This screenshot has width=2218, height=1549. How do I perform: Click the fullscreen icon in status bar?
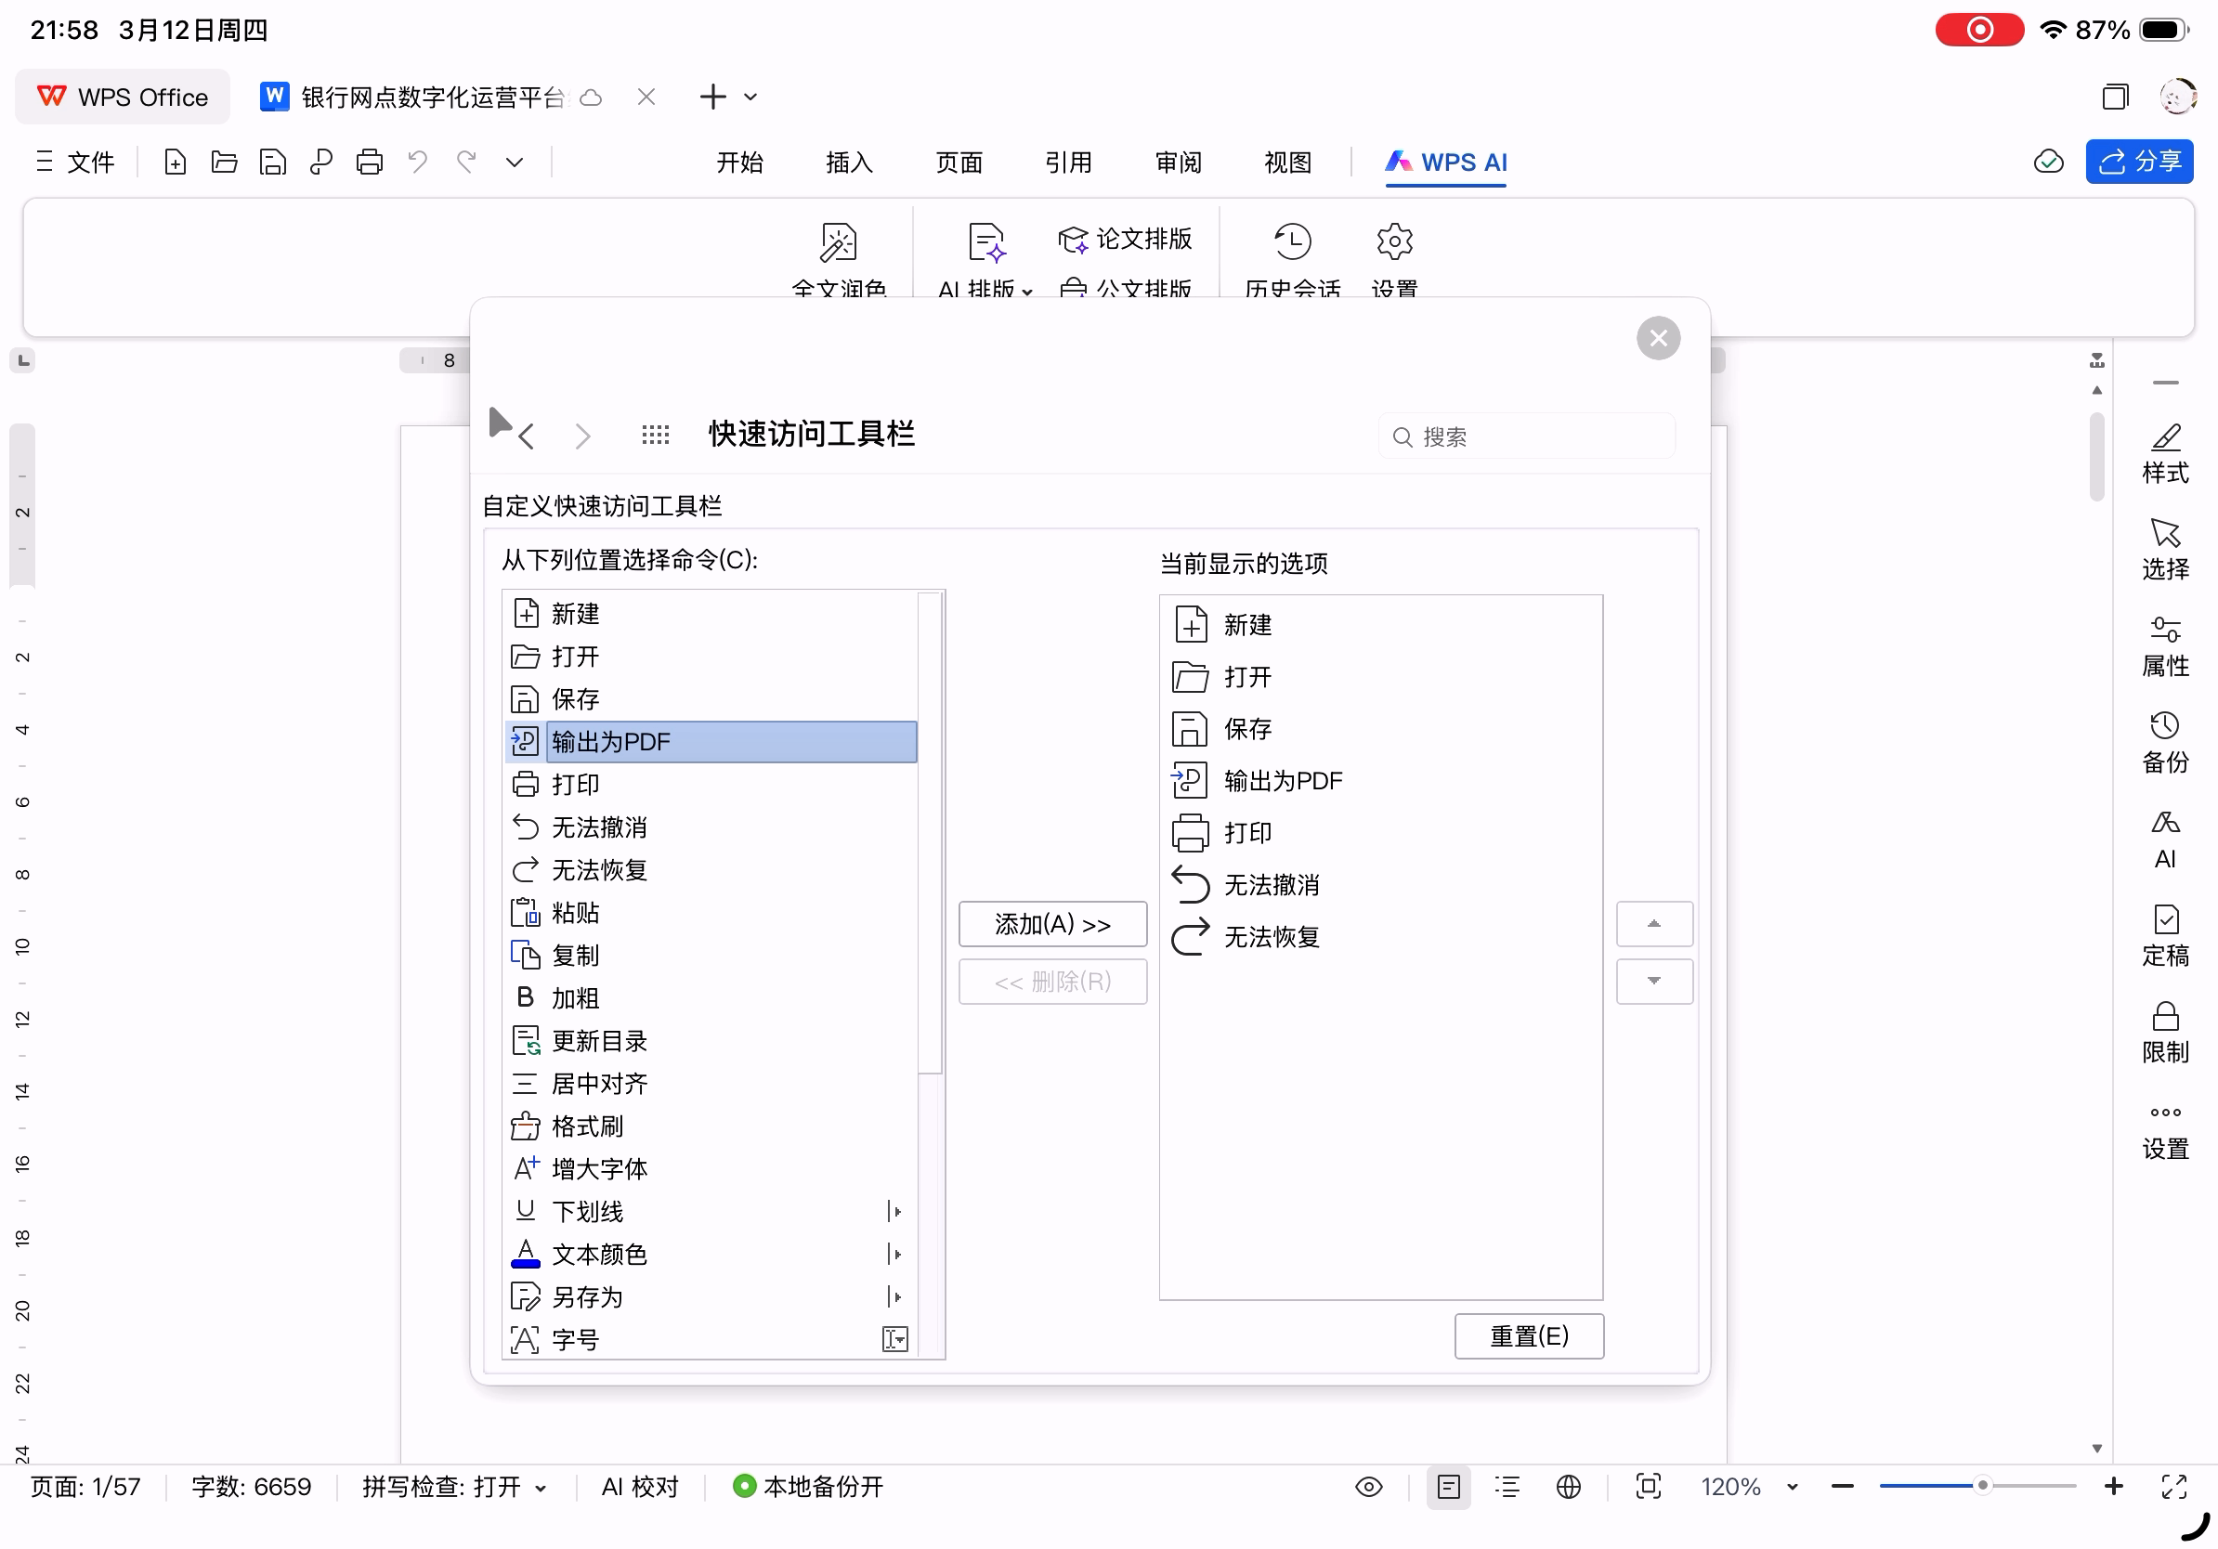tap(2173, 1486)
